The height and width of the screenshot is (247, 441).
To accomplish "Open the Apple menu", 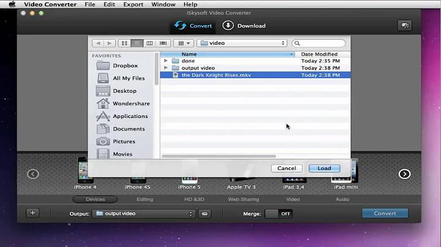I will 12,4.
